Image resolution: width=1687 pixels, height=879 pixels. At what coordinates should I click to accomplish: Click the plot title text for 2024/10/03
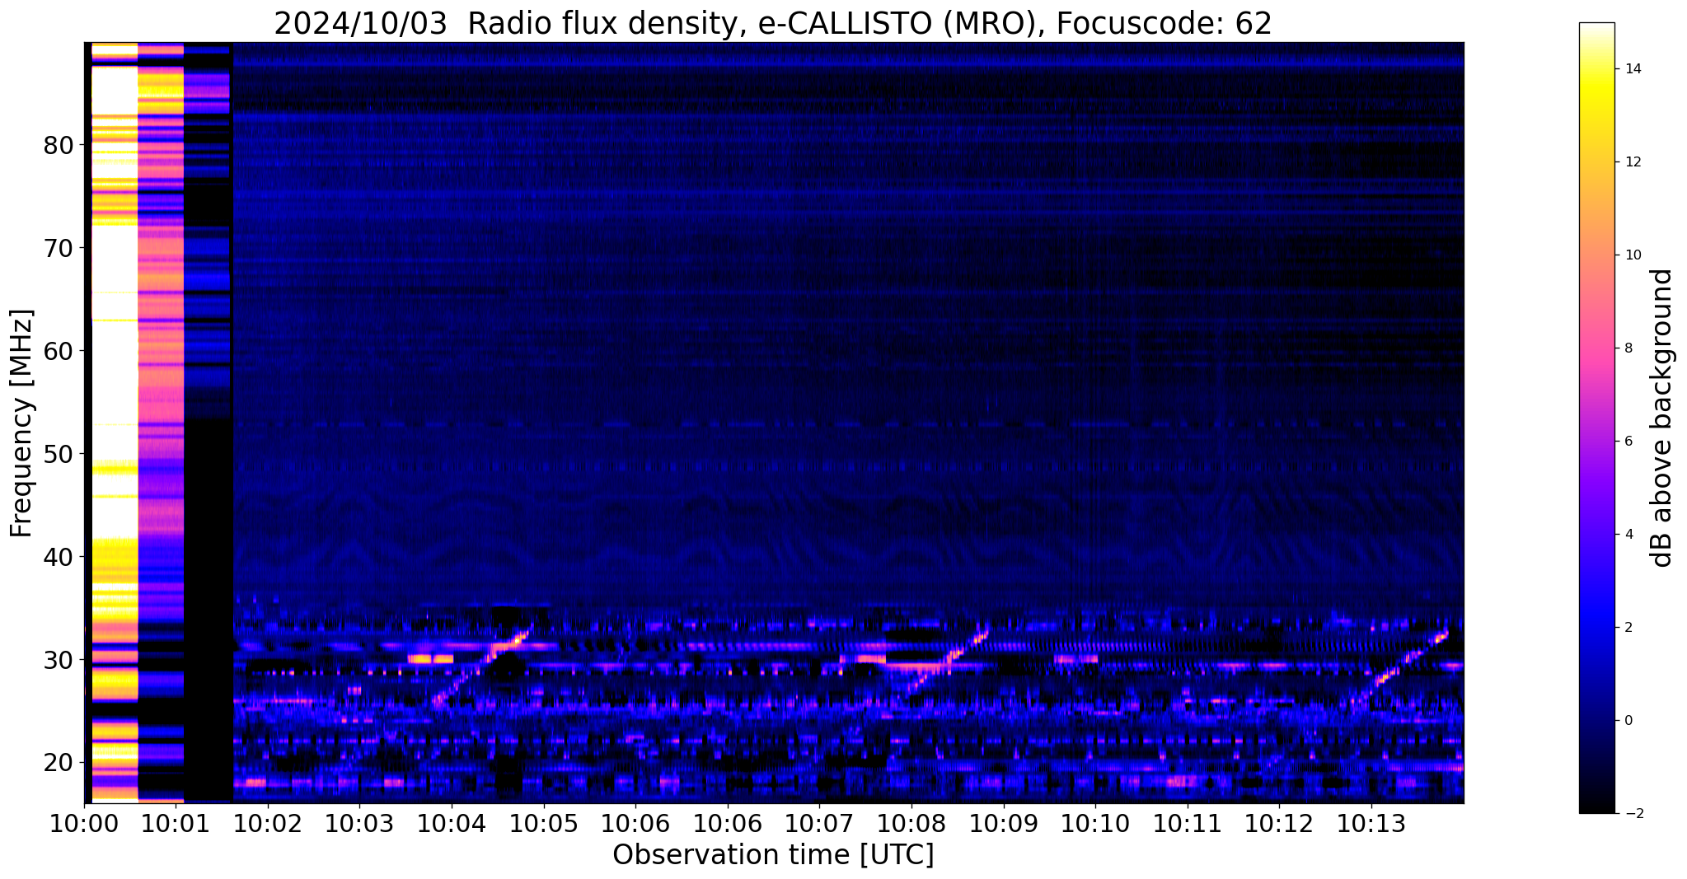773,23
